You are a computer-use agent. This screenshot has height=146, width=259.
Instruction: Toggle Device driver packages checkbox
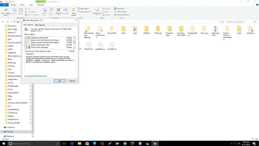coord(26,47)
